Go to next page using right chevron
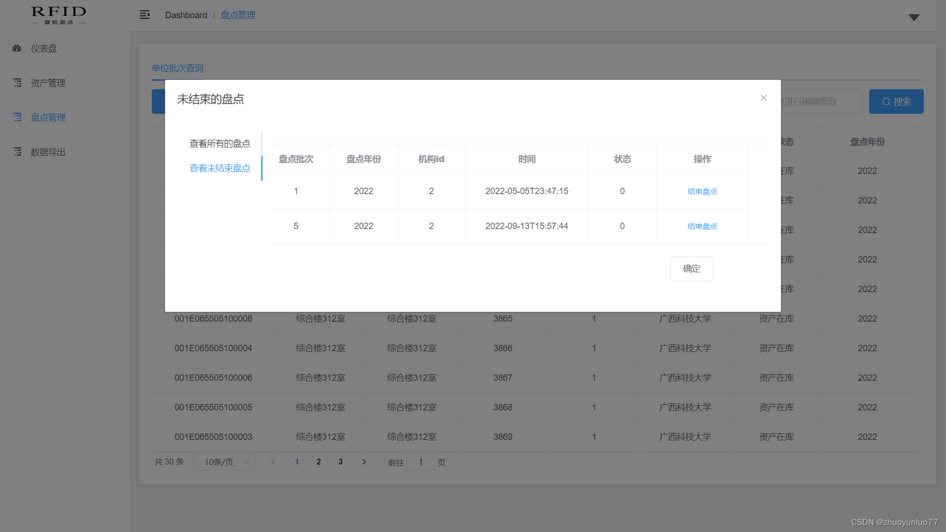Image resolution: width=946 pixels, height=532 pixels. (x=364, y=462)
